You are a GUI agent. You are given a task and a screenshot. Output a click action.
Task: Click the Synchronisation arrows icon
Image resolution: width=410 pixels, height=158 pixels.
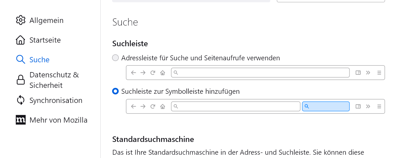(20, 100)
